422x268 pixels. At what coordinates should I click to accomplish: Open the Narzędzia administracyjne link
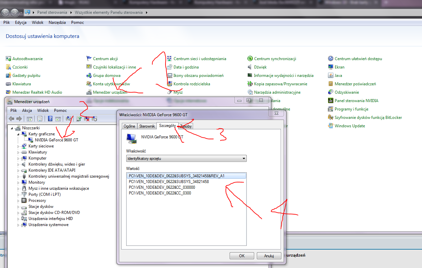coord(277,92)
